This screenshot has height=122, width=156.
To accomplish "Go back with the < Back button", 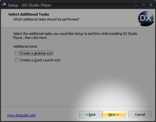I will tap(91, 115).
